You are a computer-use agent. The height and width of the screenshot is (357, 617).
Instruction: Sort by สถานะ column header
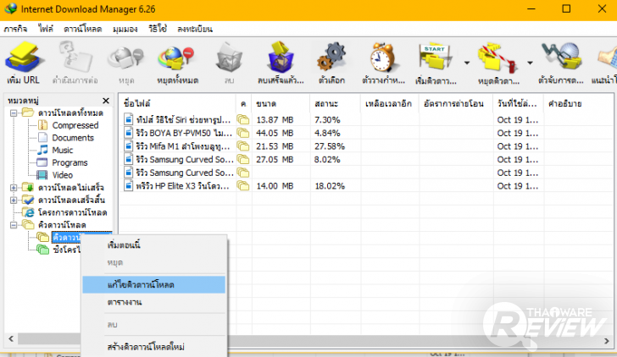335,104
